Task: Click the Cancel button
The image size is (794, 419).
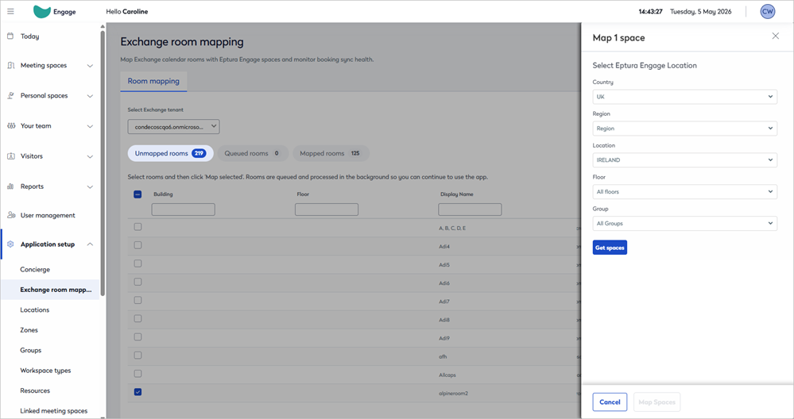Action: coord(610,402)
